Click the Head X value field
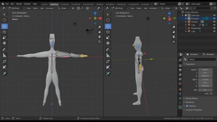The image size is (217, 122). click(x=205, y=70)
